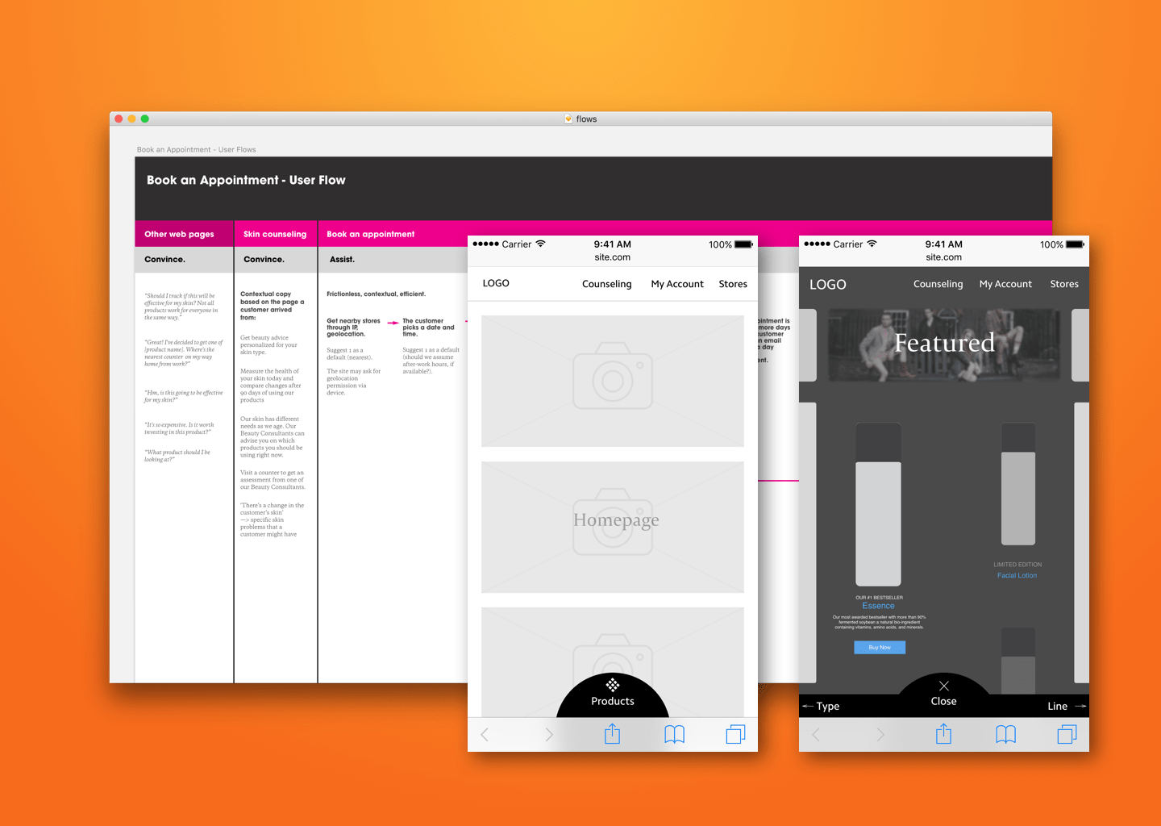The height and width of the screenshot is (826, 1161).
Task: Click the flows document icon in title bar
Action: coord(568,119)
